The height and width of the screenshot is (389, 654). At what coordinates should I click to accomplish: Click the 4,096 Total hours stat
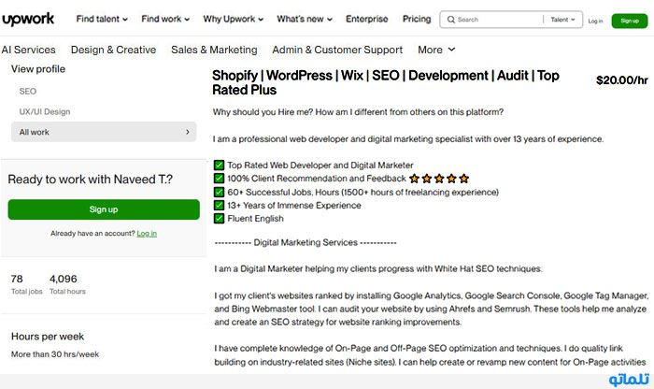pyautogui.click(x=67, y=284)
